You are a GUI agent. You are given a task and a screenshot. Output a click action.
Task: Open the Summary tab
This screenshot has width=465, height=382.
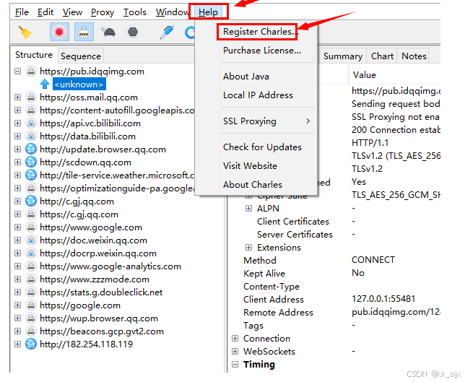343,56
